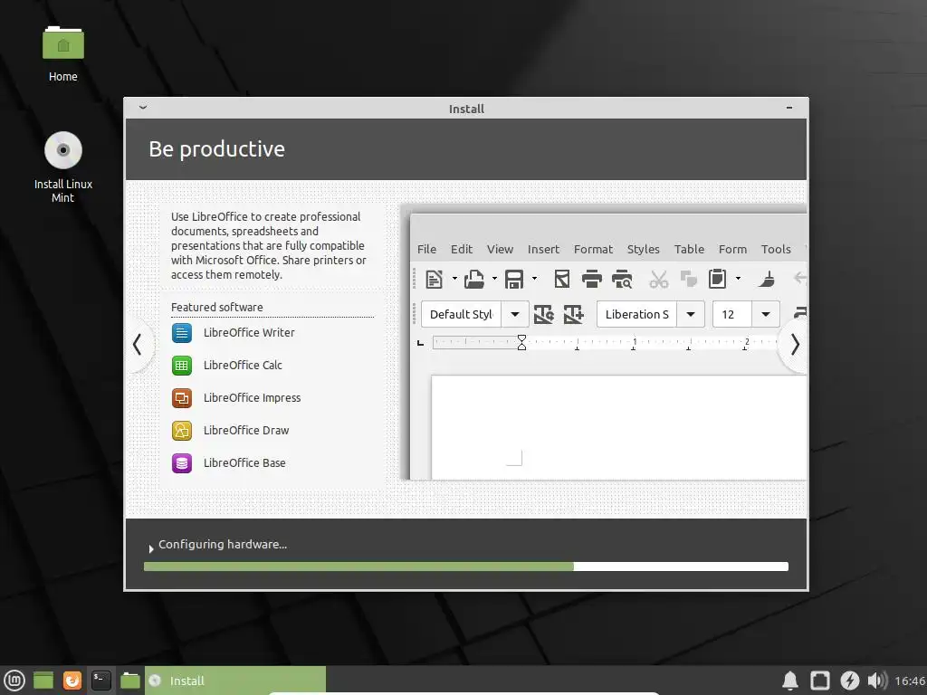Viewport: 927px width, 695px height.
Task: Click File menu in slideshow image
Action: coord(426,250)
